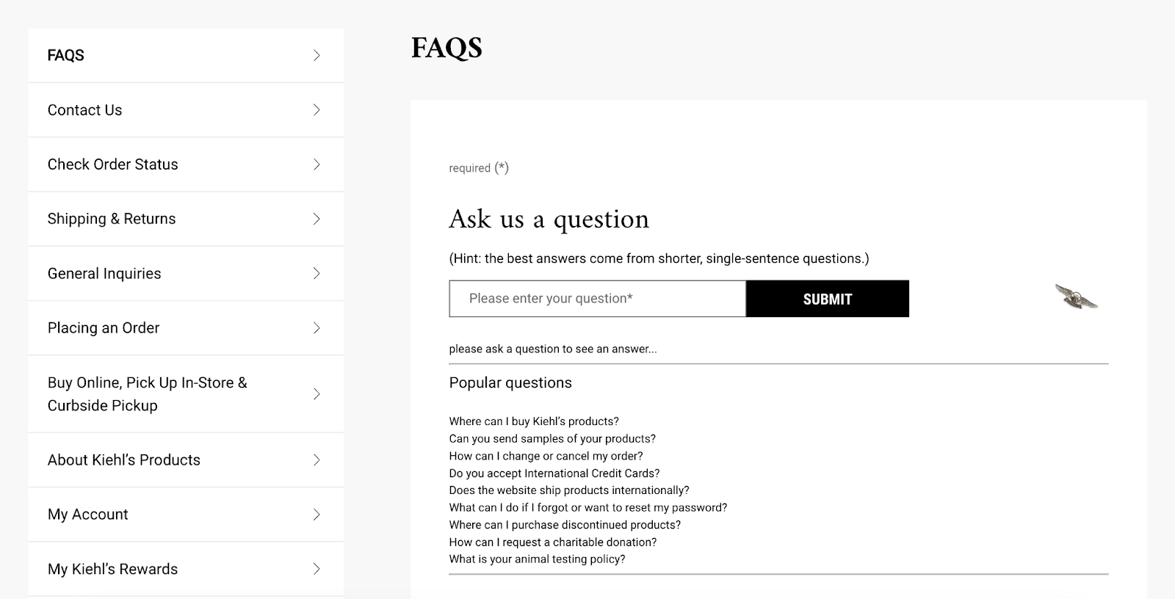The width and height of the screenshot is (1175, 599).
Task: Click 'What is your animal testing policy?'
Action: (537, 559)
